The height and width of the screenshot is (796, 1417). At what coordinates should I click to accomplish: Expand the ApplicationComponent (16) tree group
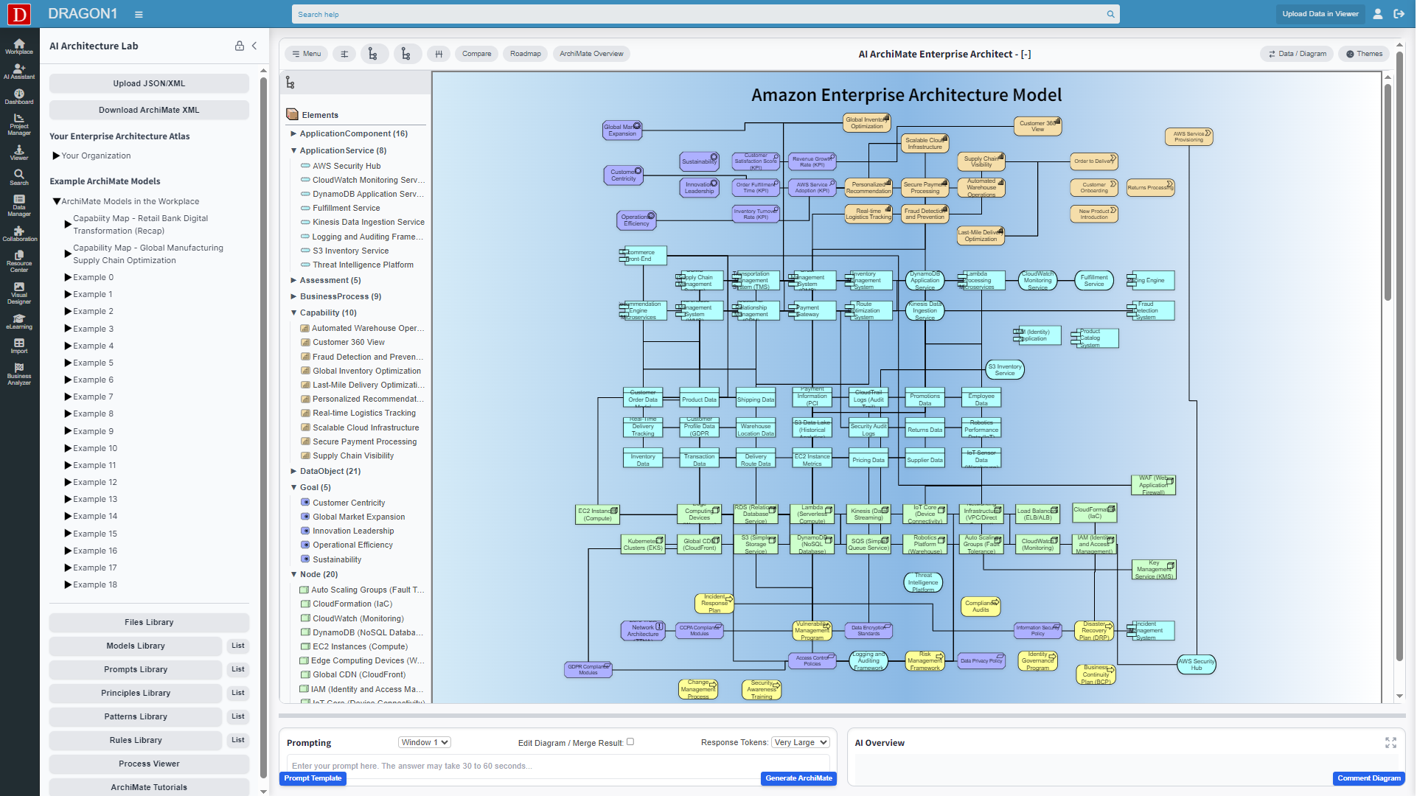click(293, 134)
